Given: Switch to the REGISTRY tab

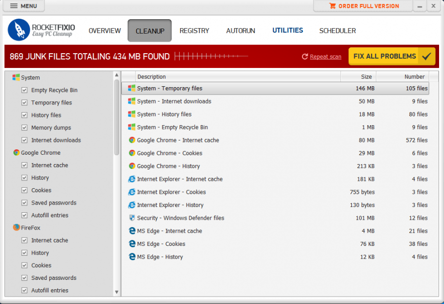Looking at the screenshot, I should pos(194,31).
